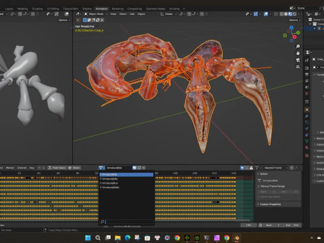Image resolution: width=324 pixels, height=243 pixels.
Task: Open the Modeling workspace tab
Action: pos(23,9)
